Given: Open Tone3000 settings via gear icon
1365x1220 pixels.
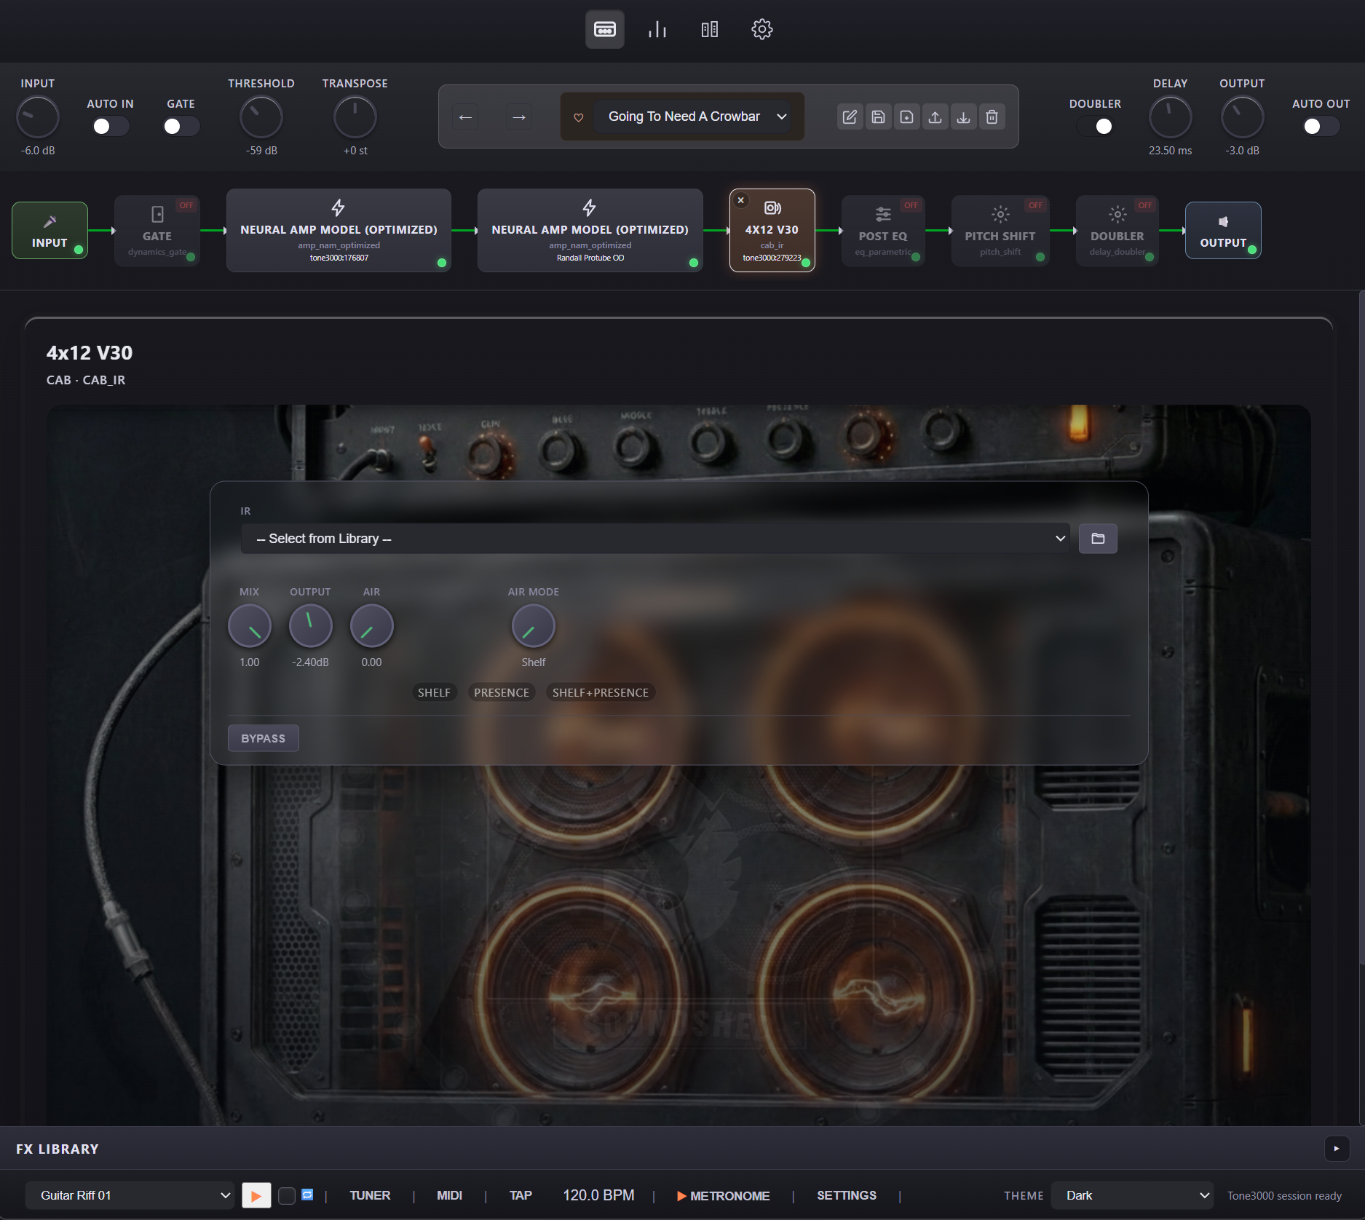Looking at the screenshot, I should 761,29.
